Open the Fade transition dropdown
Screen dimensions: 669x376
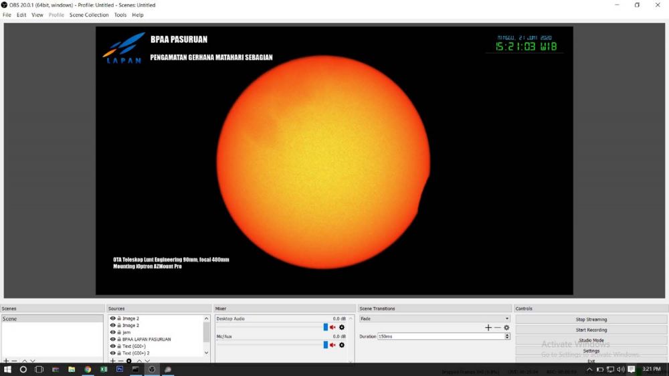pyautogui.click(x=435, y=319)
